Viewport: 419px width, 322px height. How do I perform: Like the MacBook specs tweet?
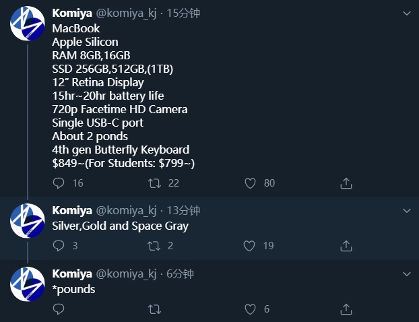tap(250, 183)
